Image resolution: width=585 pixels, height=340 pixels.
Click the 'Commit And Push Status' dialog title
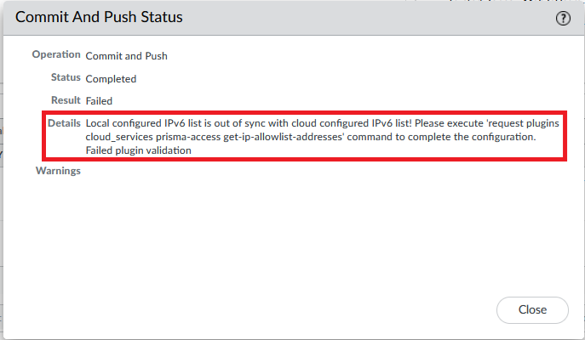(100, 17)
